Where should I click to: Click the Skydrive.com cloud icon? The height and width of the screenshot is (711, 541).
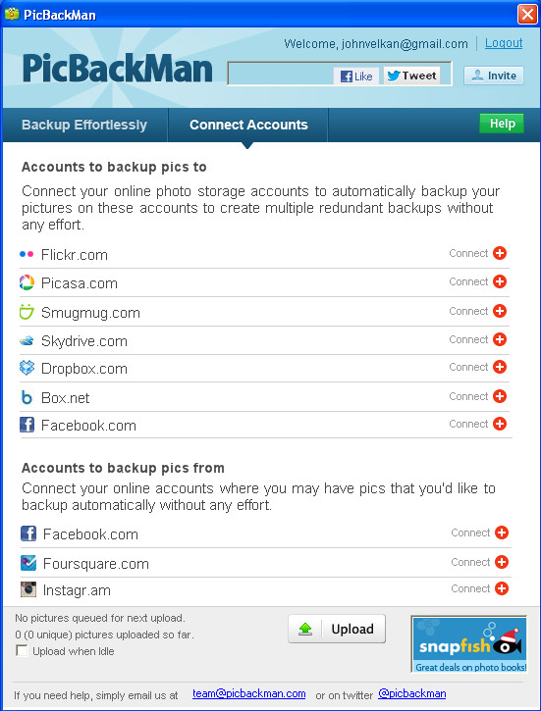point(27,340)
